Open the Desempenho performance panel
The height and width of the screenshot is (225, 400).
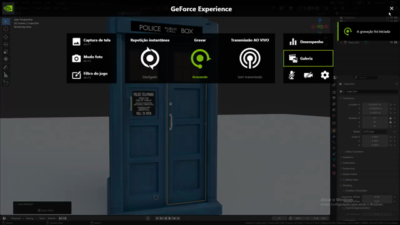(x=308, y=42)
